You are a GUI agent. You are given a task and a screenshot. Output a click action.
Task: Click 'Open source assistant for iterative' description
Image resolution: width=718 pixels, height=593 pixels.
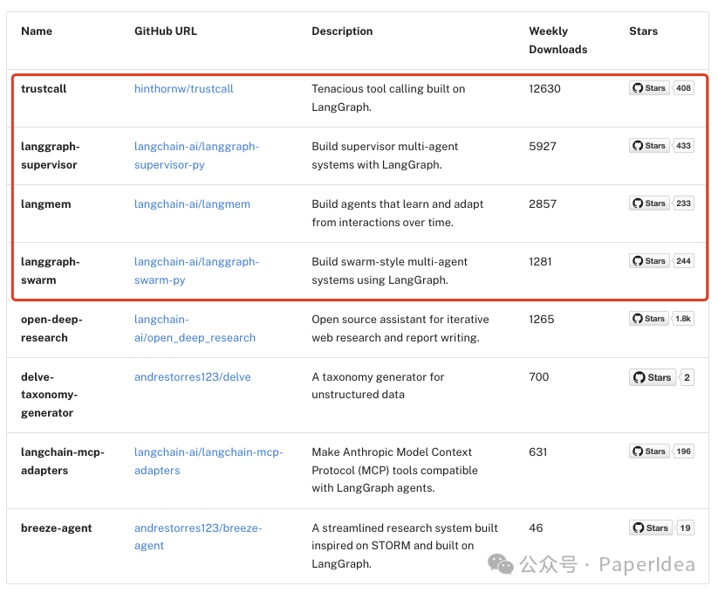tap(400, 328)
